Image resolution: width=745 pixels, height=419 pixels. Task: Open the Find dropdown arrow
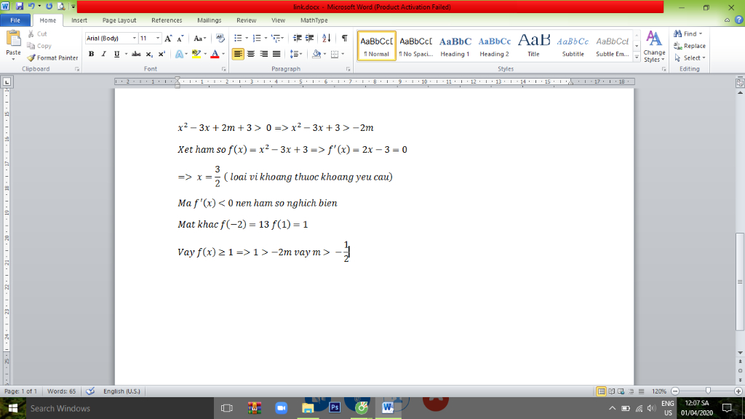[701, 33]
